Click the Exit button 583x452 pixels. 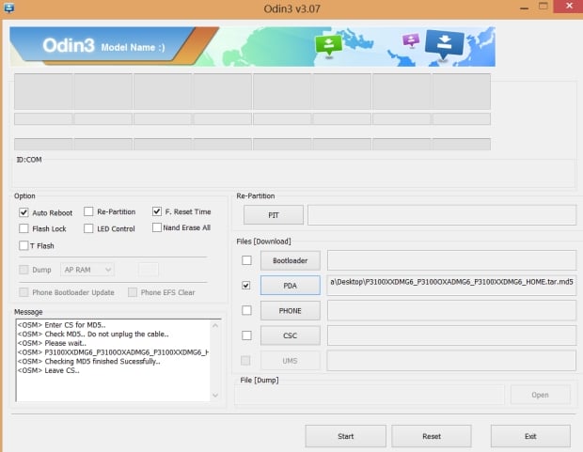pos(530,436)
